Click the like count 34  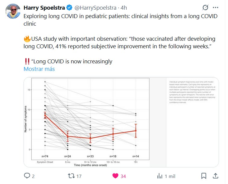123,176
